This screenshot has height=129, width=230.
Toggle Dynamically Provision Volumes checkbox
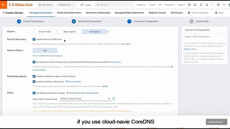tap(34, 62)
